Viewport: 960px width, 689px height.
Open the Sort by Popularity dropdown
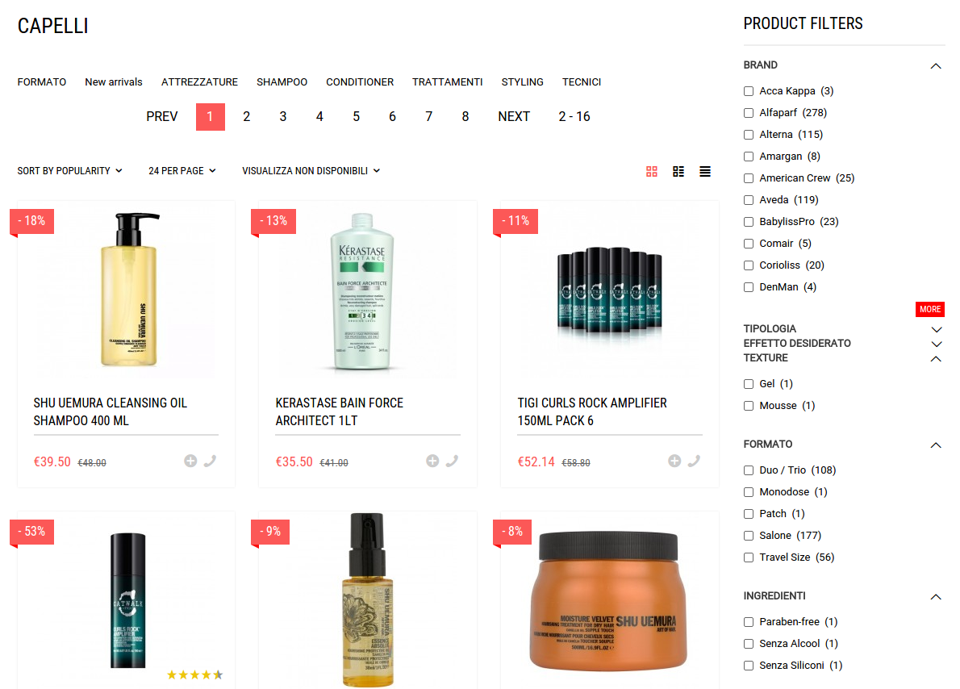70,171
